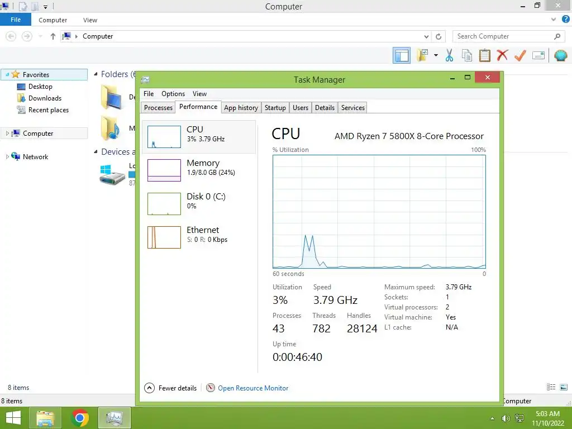Screen dimensions: 572x429
Task: Toggle the navigation pane layout button in Explorer toolbar
Action: click(x=401, y=55)
